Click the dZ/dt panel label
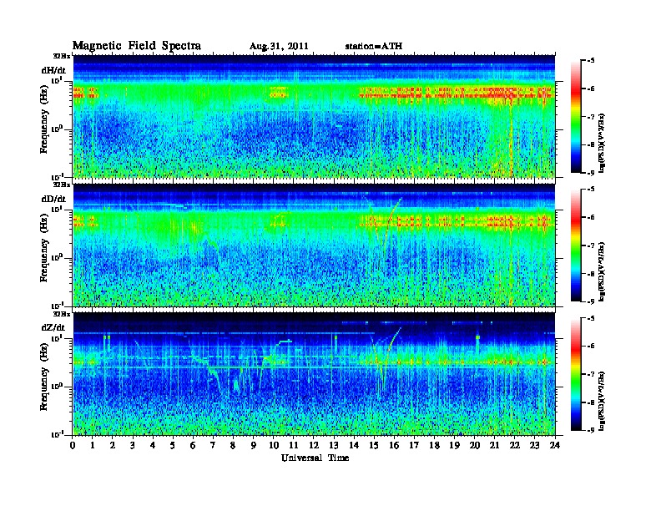 click(53, 327)
